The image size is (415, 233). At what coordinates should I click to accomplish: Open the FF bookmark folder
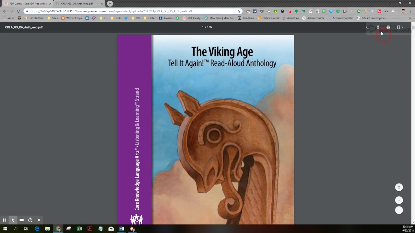tap(103, 18)
